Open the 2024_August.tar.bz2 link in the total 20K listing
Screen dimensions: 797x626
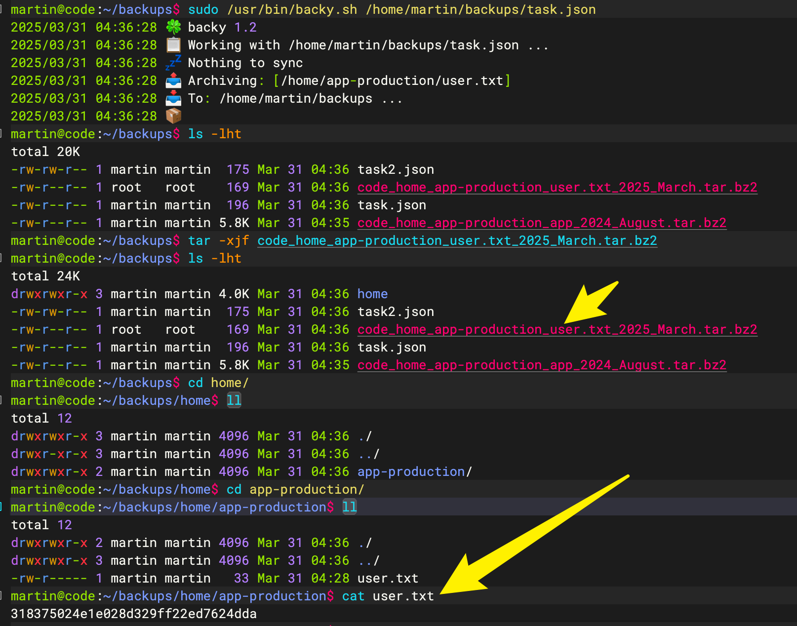[542, 223]
